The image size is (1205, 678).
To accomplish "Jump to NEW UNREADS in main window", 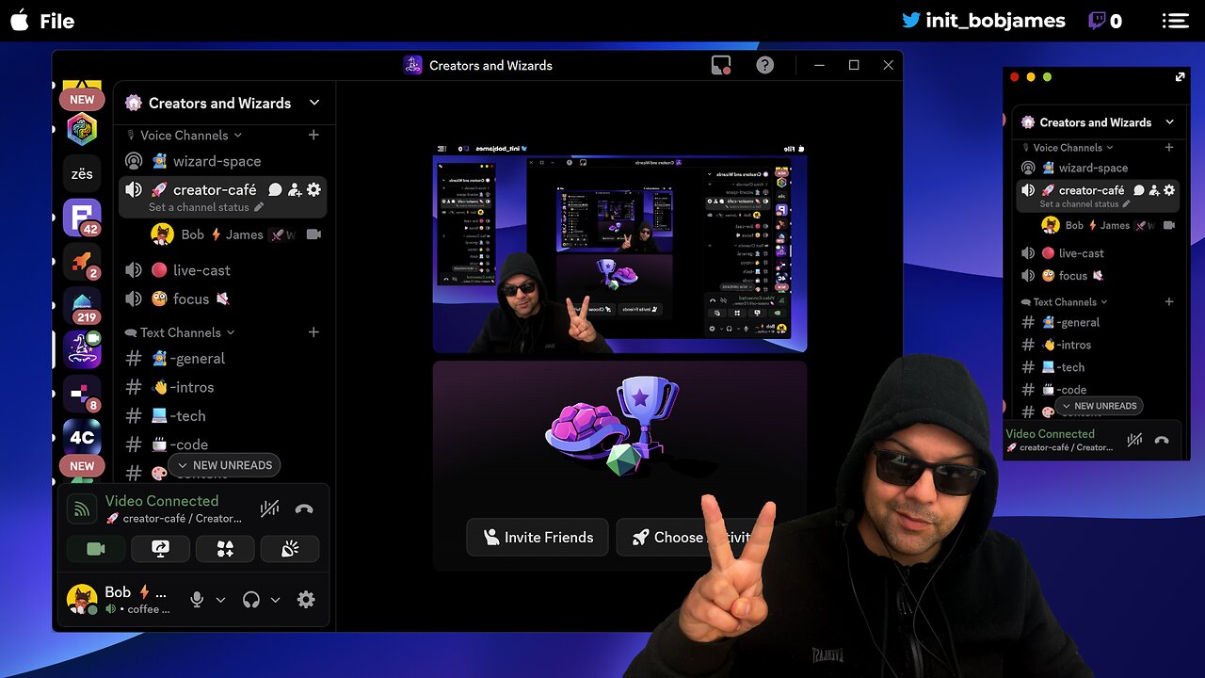I will (224, 465).
